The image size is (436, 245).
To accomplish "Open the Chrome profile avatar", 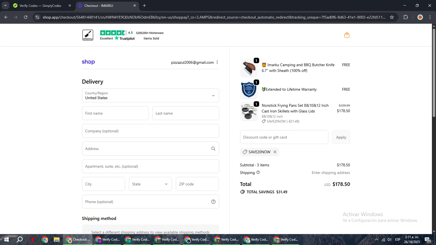I will (x=420, y=17).
